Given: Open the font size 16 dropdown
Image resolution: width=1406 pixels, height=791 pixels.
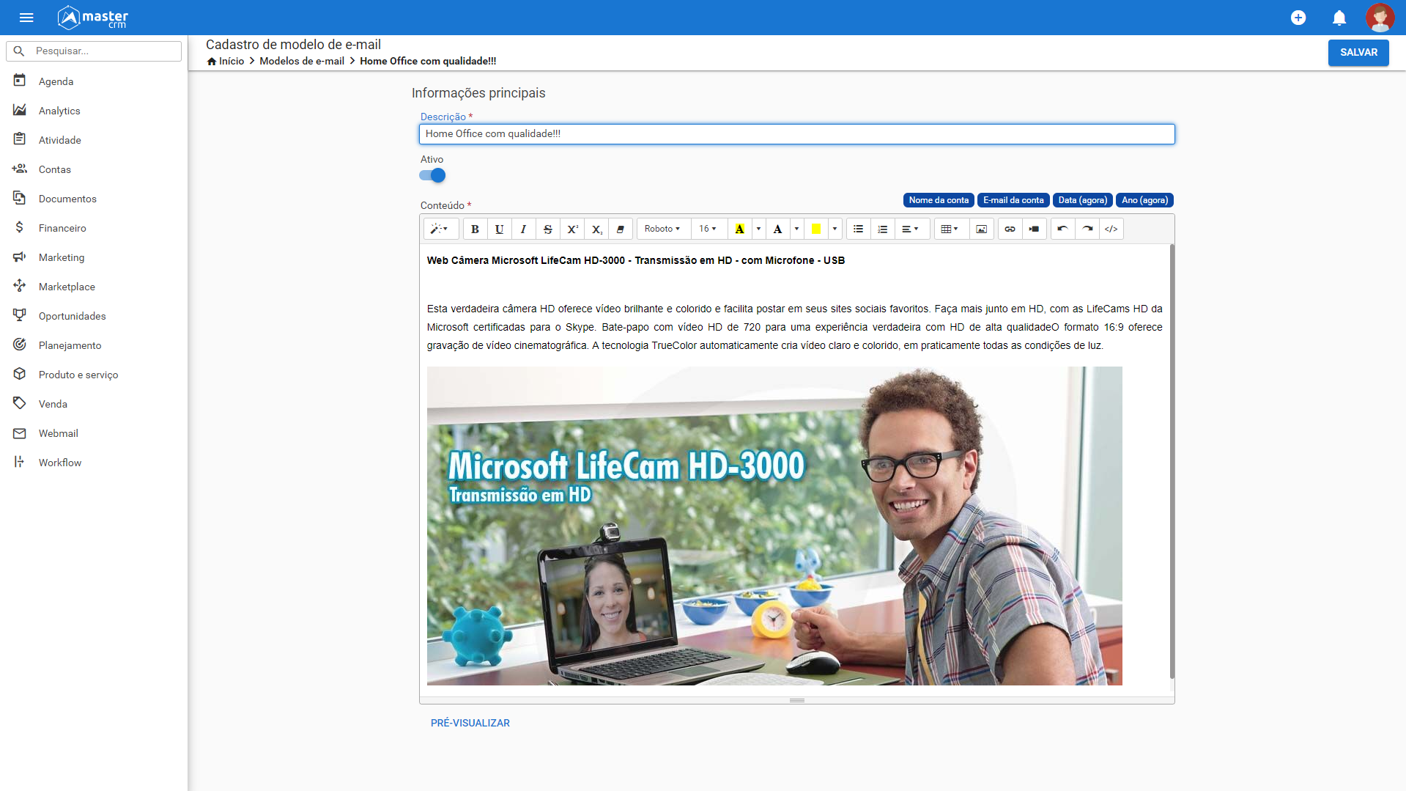Looking at the screenshot, I should tap(708, 229).
